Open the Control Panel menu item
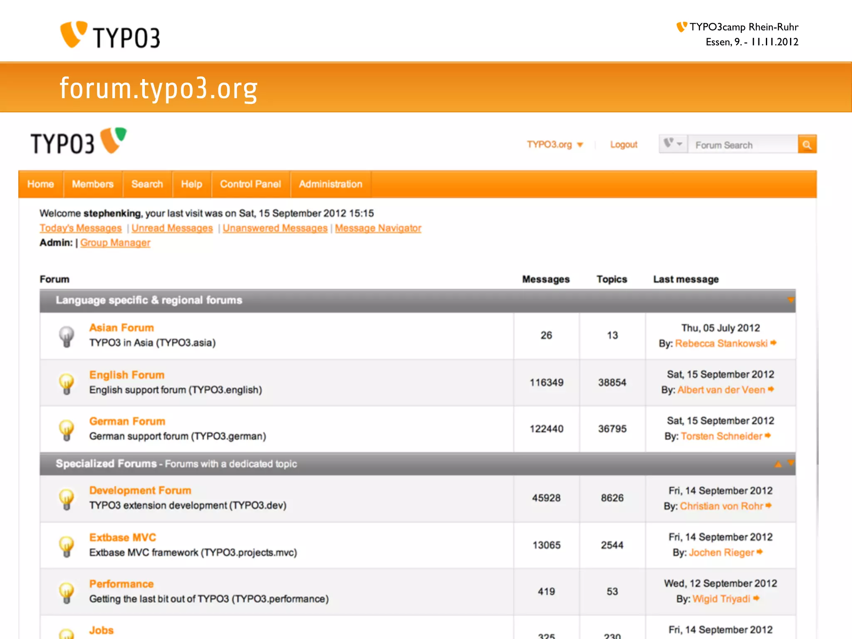 pos(250,184)
